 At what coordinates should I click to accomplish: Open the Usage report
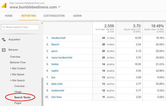pyautogui.click(x=18, y=92)
